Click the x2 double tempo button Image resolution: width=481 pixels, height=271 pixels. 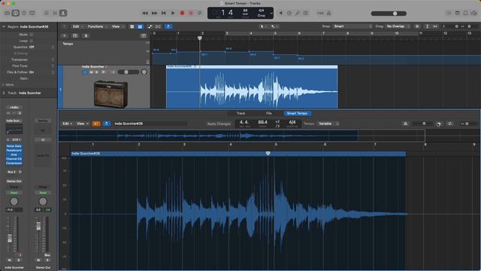tap(277, 122)
